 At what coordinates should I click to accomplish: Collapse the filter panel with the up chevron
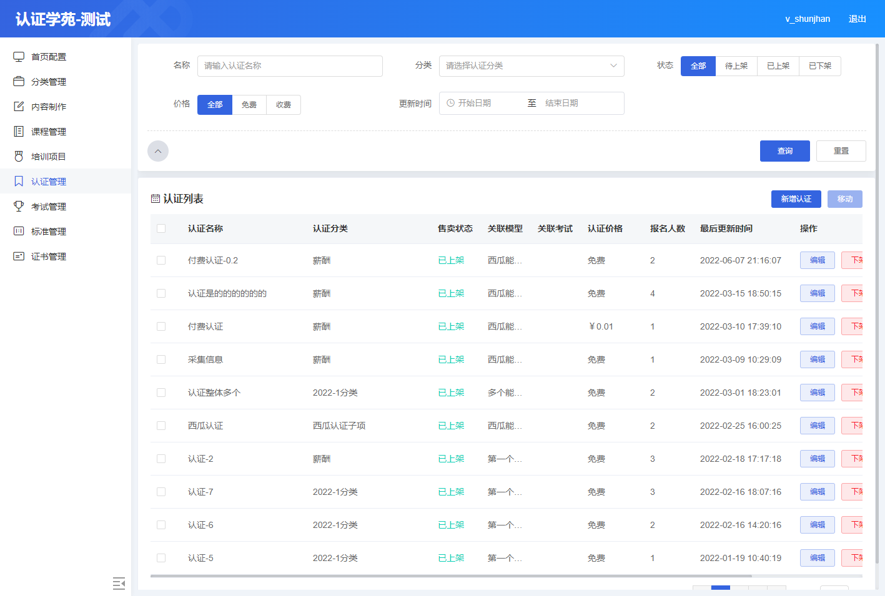click(158, 151)
